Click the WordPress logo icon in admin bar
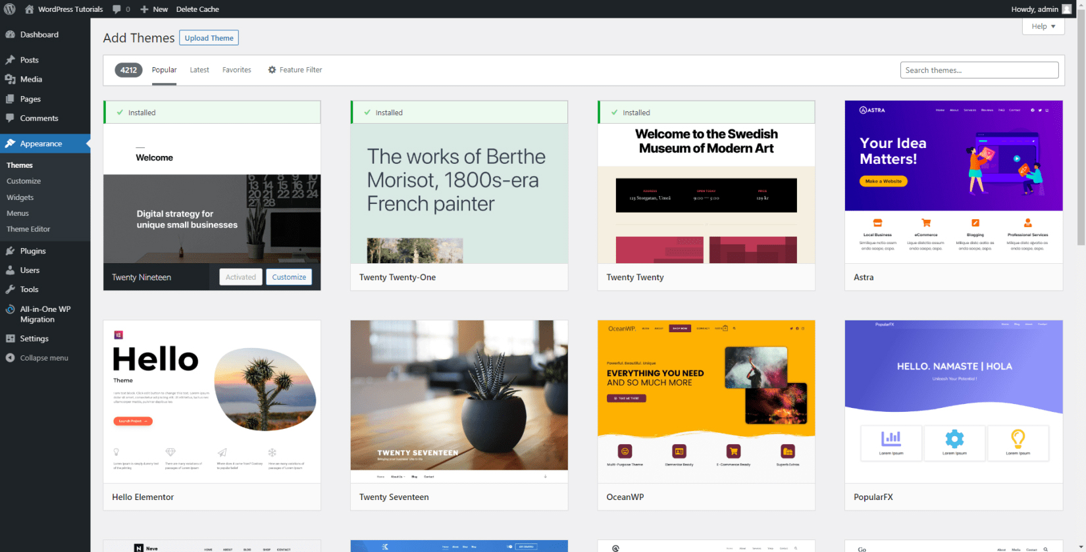 pos(10,9)
